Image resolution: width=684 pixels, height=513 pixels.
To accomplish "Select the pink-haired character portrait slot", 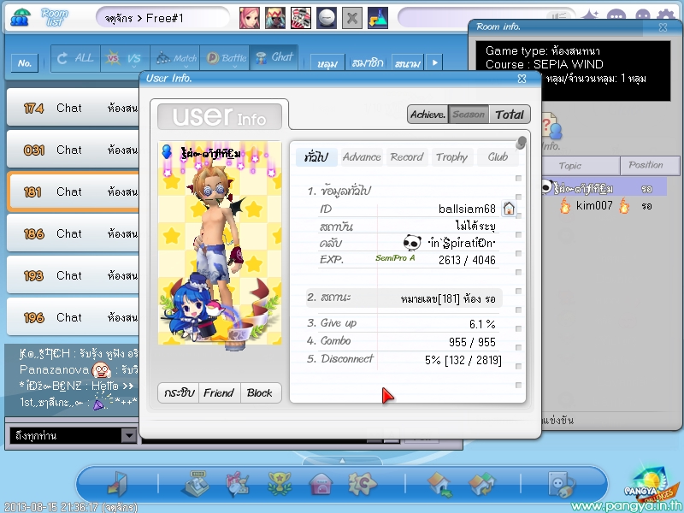I will click(x=250, y=18).
